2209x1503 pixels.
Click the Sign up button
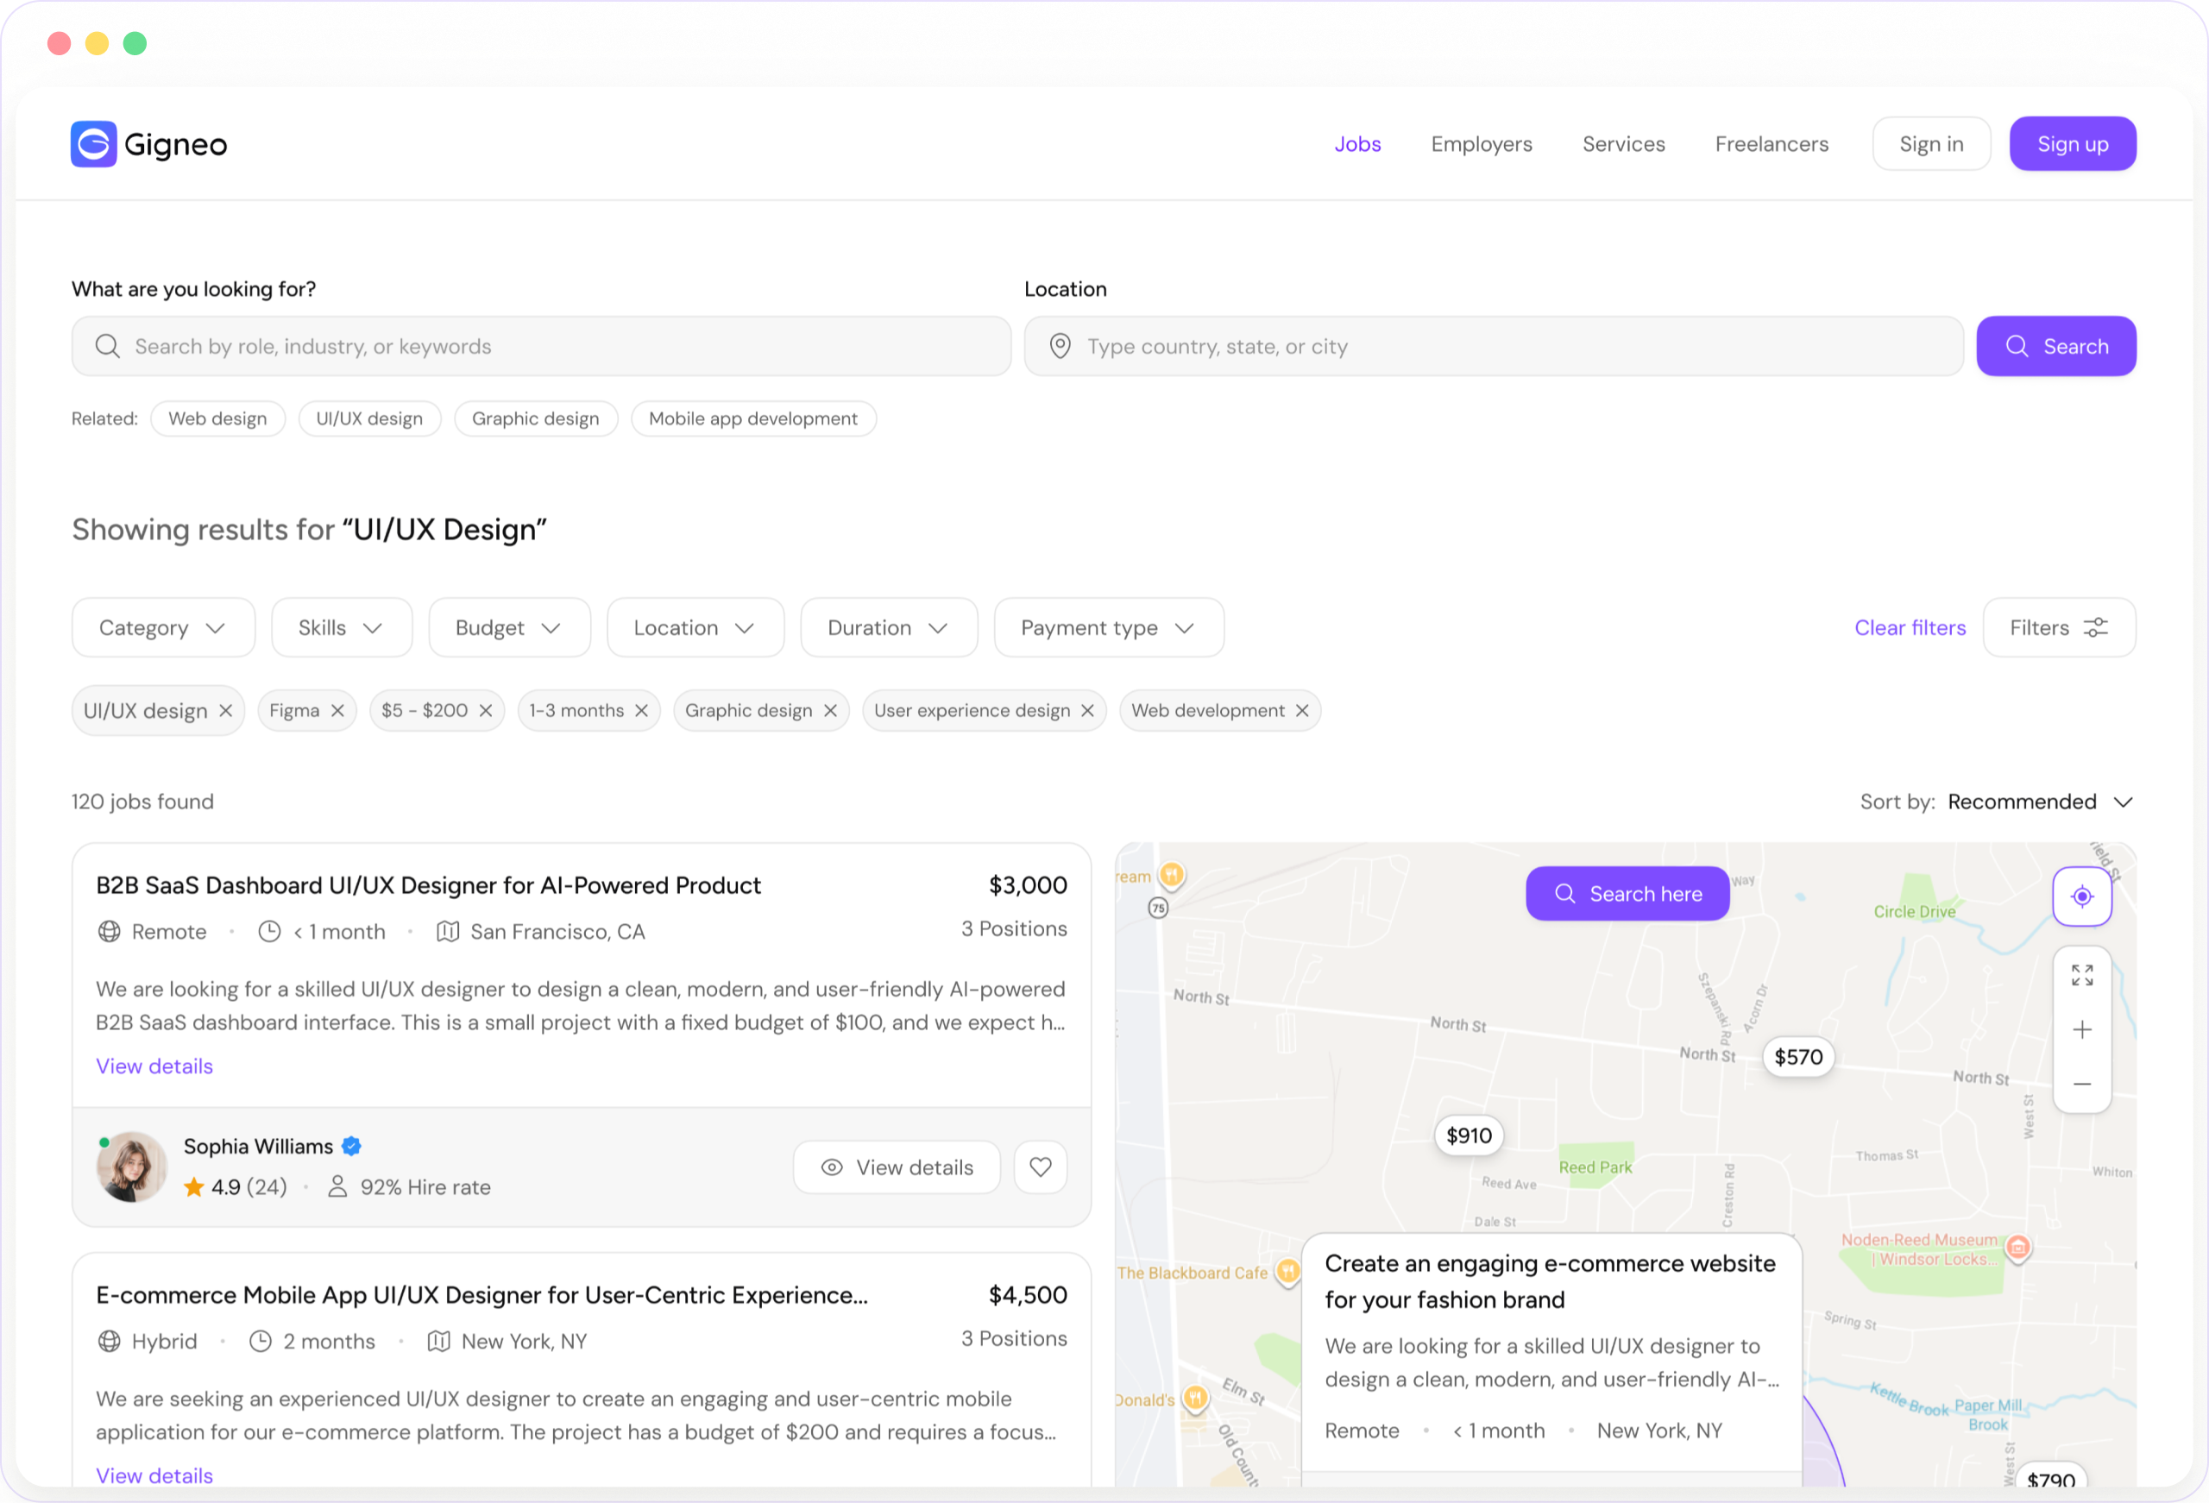pos(2072,144)
